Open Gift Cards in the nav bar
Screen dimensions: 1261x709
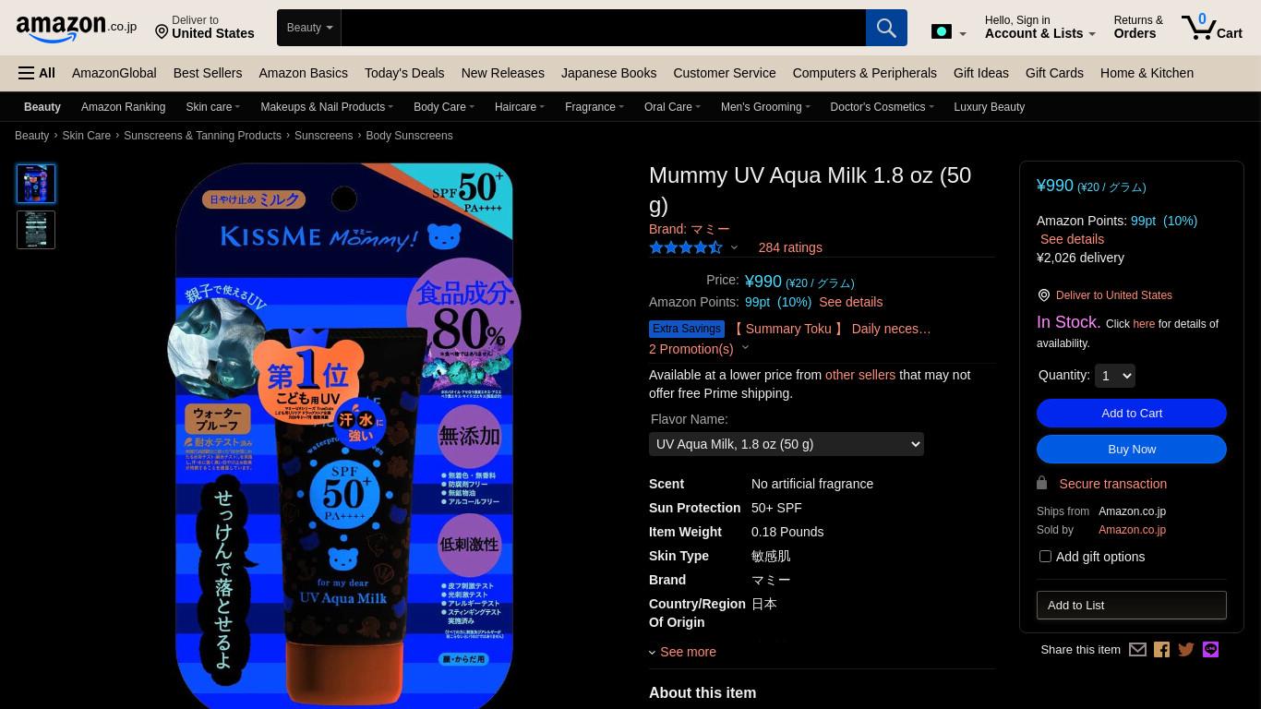pos(1054,73)
